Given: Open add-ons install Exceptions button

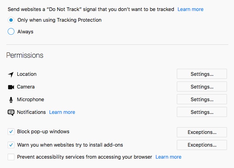Looking at the screenshot, I should click(x=202, y=145).
